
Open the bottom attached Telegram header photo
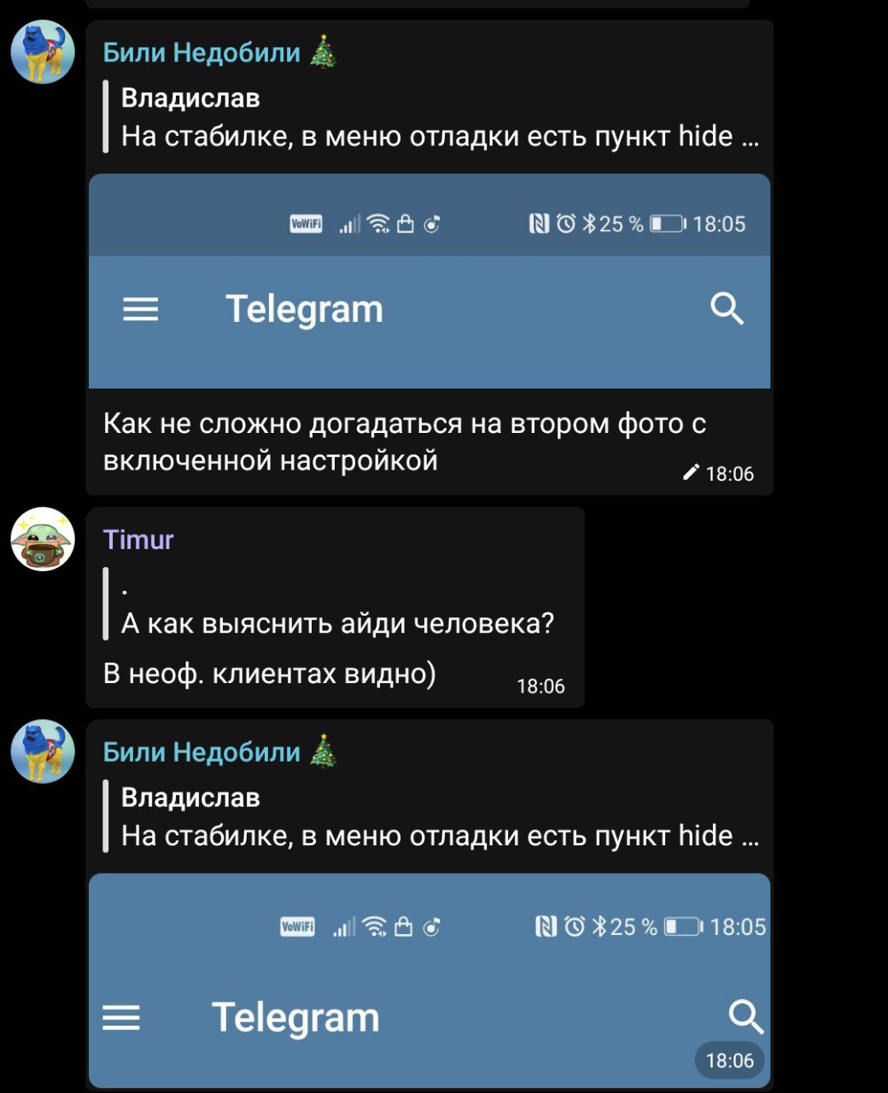pos(429,980)
